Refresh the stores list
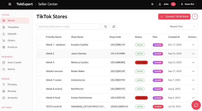Screen dimensions: 202x111 tap(114, 27)
